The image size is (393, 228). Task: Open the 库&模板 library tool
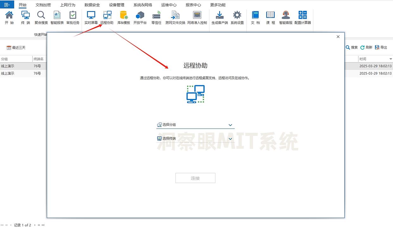[x=124, y=18]
